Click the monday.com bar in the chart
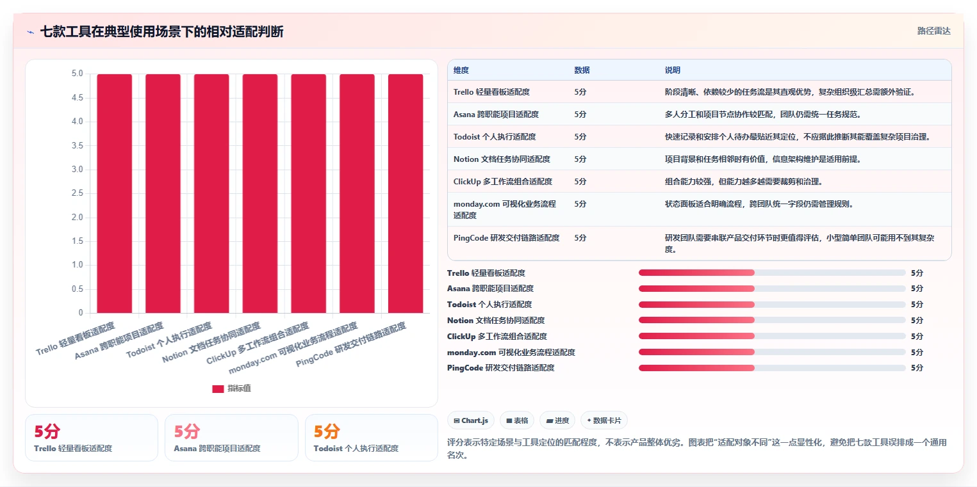 [x=357, y=193]
